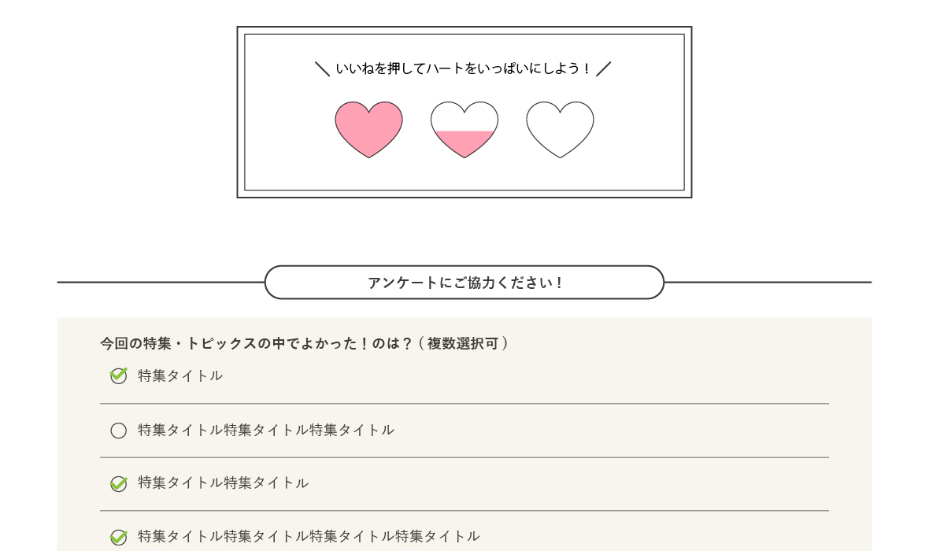Click the horizontal line left of the survey heading
Image resolution: width=929 pixels, height=551 pixels.
pos(161,283)
